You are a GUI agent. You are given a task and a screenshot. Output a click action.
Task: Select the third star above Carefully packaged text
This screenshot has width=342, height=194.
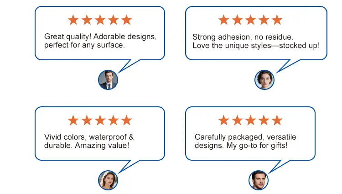(x=250, y=121)
